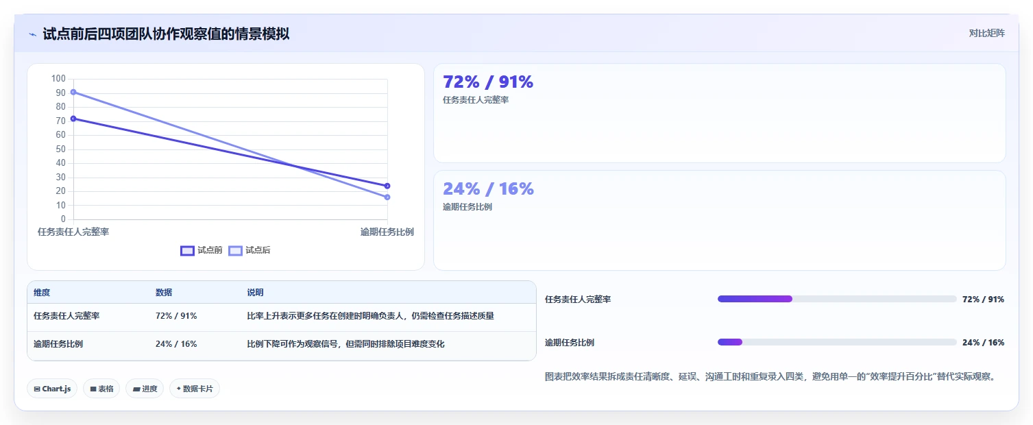Select the 任务责任人完整率 table row cell
This screenshot has width=1033, height=425.
coord(66,316)
